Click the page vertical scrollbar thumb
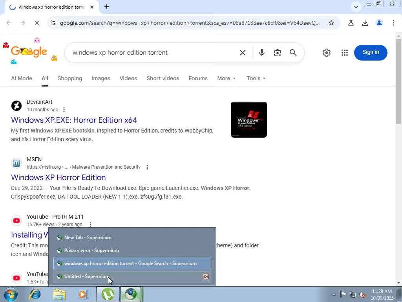Screen dimensions: 402x302 [x=398, y=82]
